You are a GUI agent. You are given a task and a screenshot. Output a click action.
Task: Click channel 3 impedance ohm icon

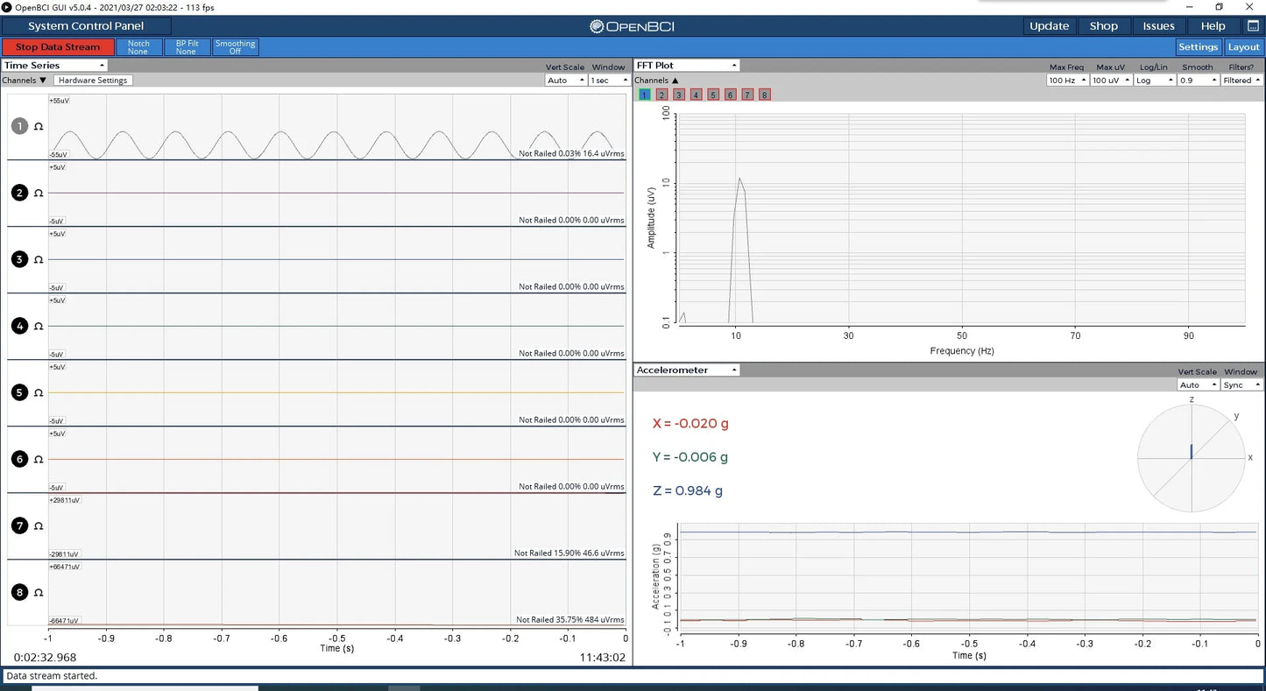[39, 259]
